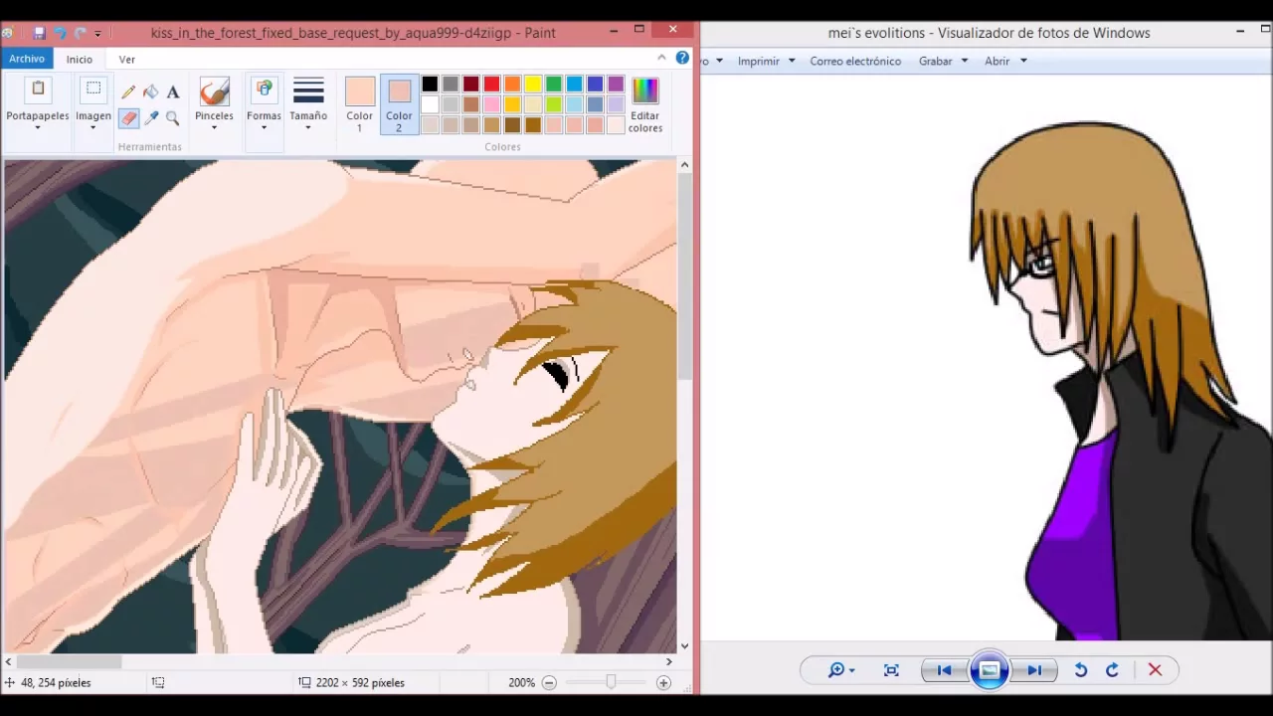Click the Redo arrow in Paint's title bar
Viewport: 1273px width, 716px height.
[x=81, y=33]
